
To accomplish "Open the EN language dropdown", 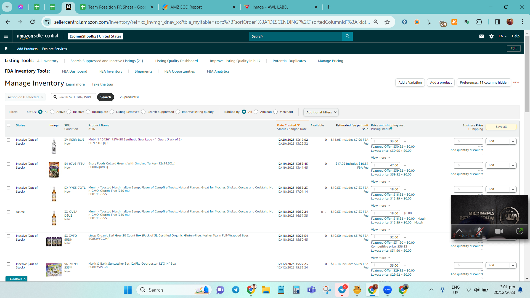I will tap(503, 36).
